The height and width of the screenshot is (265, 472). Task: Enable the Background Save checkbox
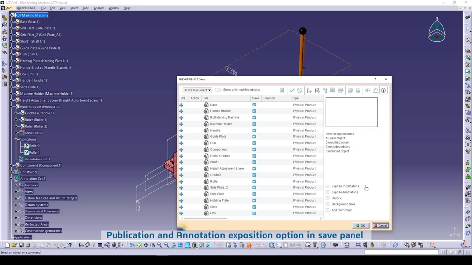328,204
